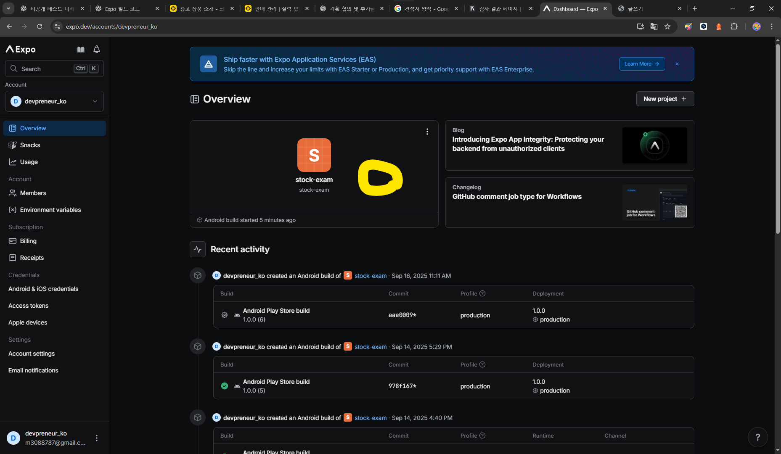Click the Expo logo in sidebar
The image size is (781, 454).
click(21, 49)
